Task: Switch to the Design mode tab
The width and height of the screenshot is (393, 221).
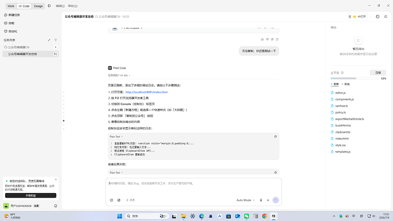Action: (38, 6)
